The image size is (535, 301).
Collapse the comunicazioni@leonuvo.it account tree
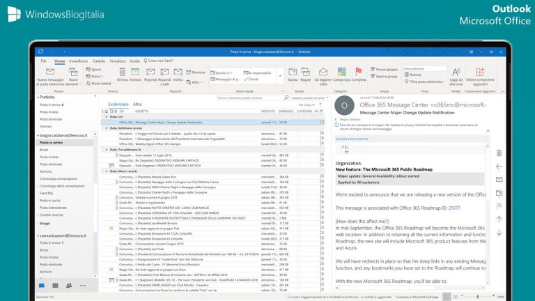(38, 236)
